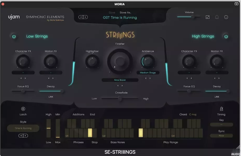Open the Key selector field

[x=222, y=124]
